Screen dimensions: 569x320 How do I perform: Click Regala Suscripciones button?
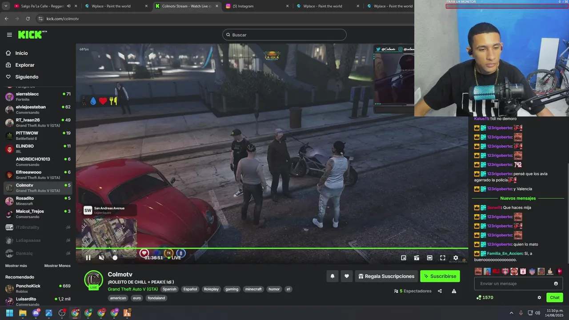point(386,276)
